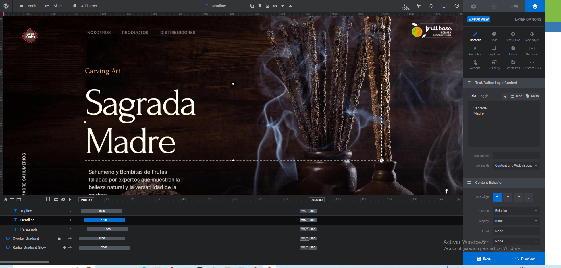
Task: Switch to the Toggle content tab
Action: [484, 96]
